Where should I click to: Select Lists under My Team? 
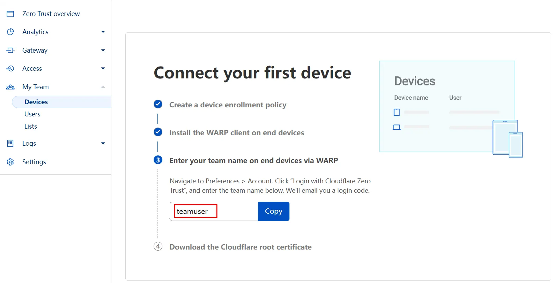tap(31, 126)
